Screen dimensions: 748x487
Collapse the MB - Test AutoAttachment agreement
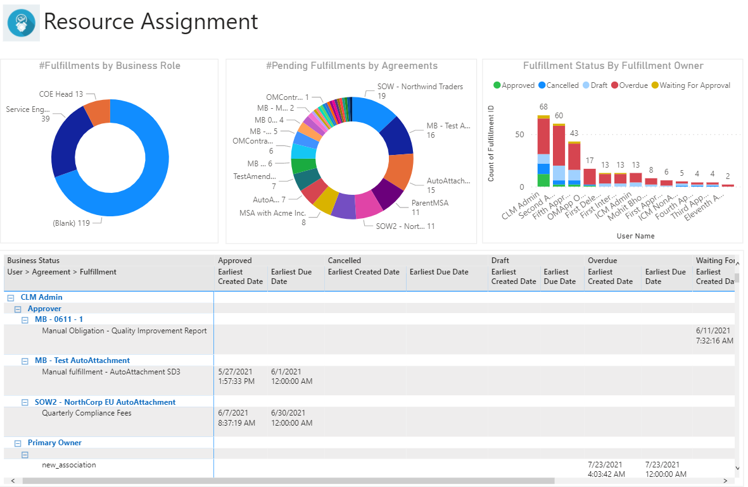pyautogui.click(x=25, y=361)
